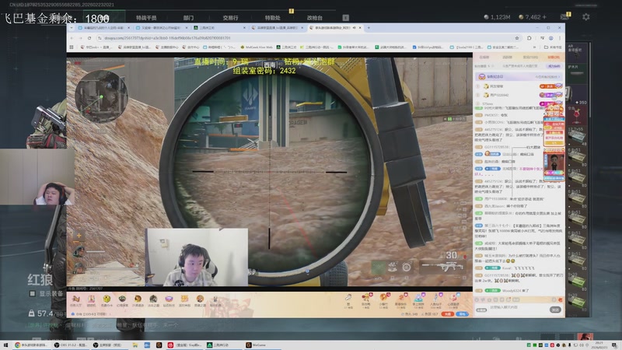Open the all-bookmarks folder at the bar's end
Viewport: 622px width, 350px height.
[x=554, y=47]
